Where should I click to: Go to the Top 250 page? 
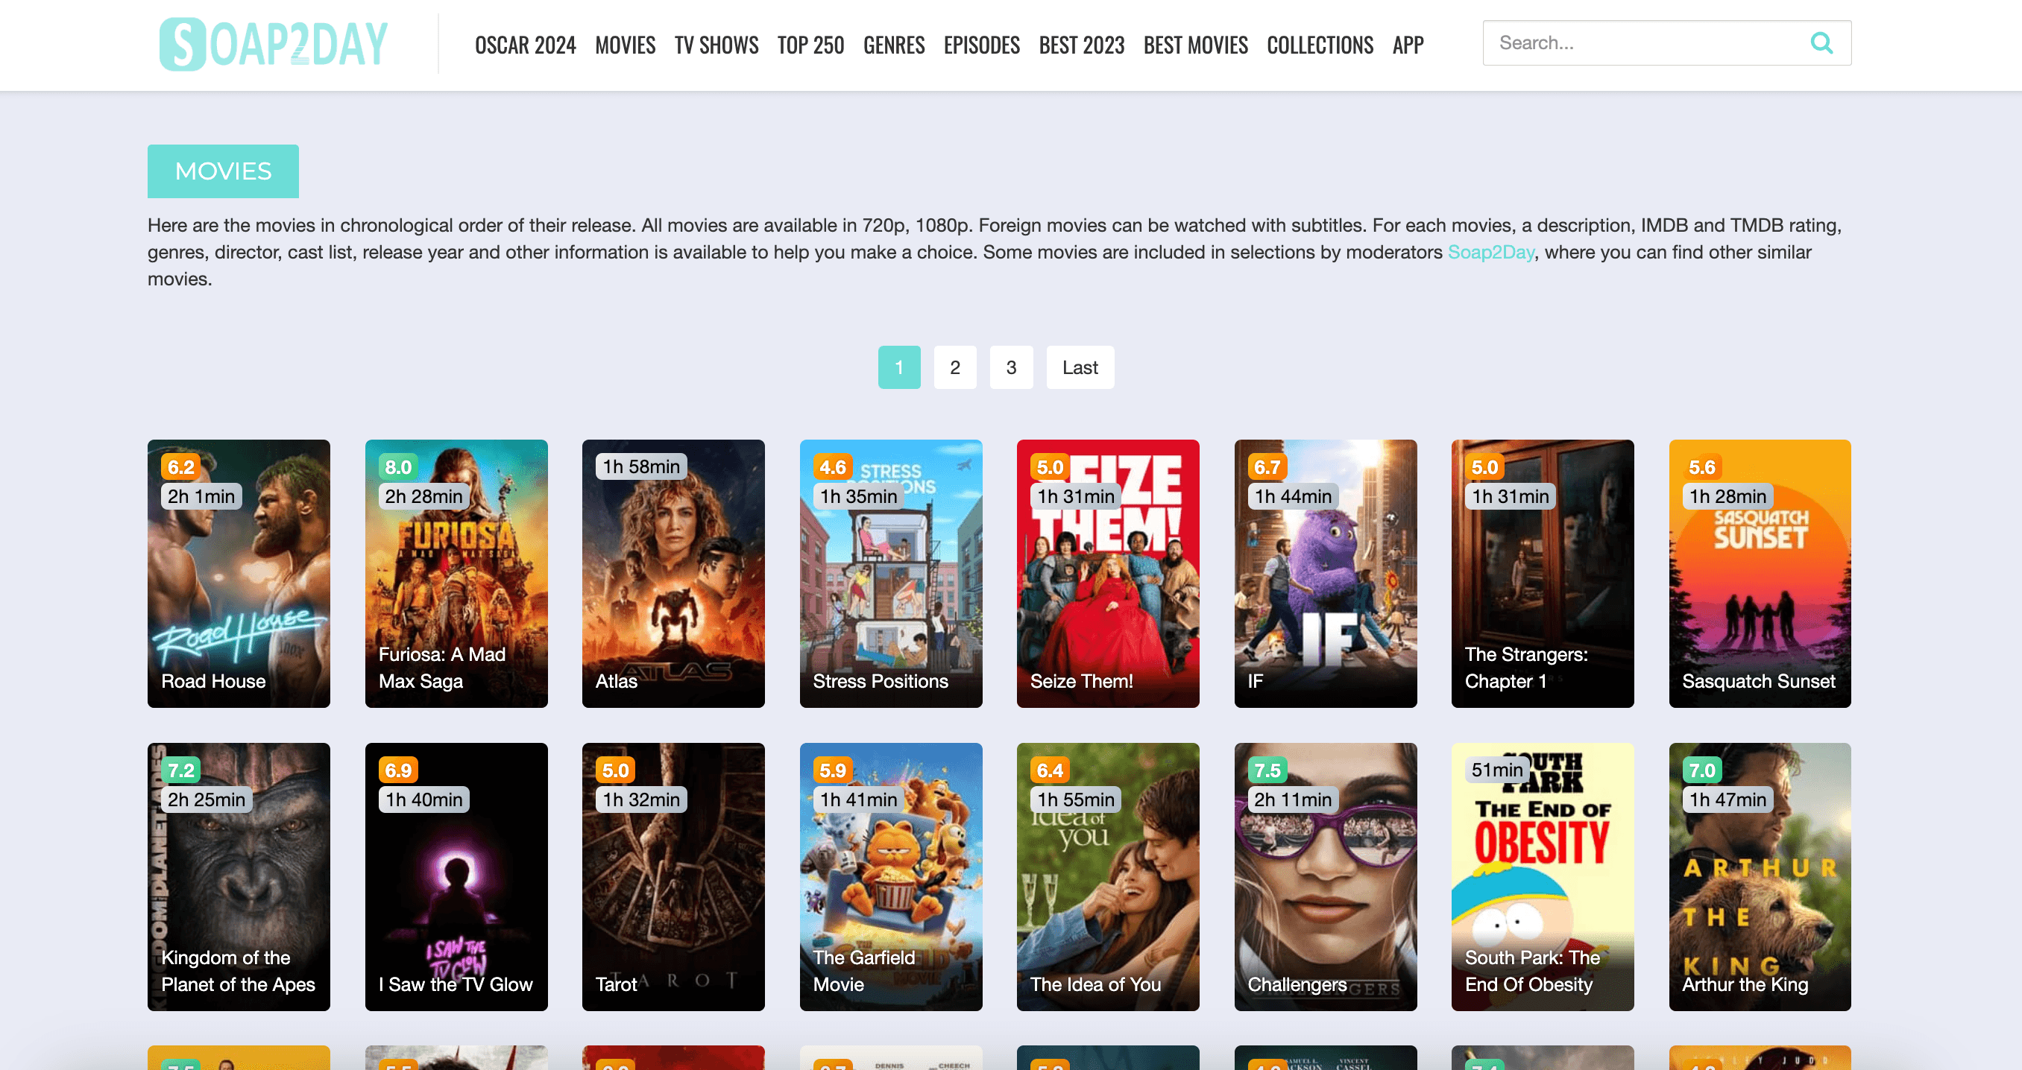point(810,45)
